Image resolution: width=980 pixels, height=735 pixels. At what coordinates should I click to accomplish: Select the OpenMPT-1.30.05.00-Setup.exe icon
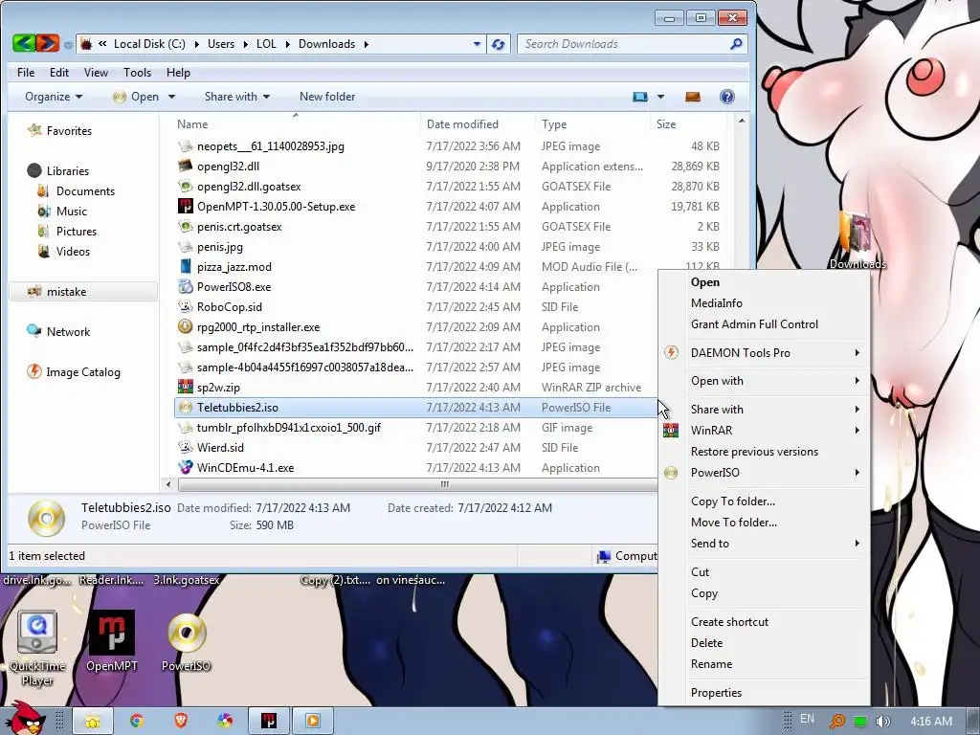[185, 206]
